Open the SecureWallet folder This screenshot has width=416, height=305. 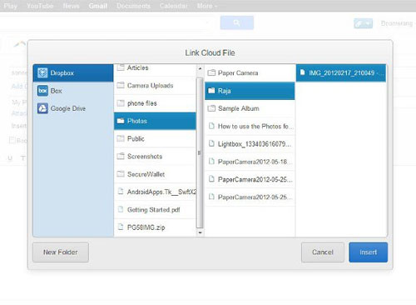(155, 174)
